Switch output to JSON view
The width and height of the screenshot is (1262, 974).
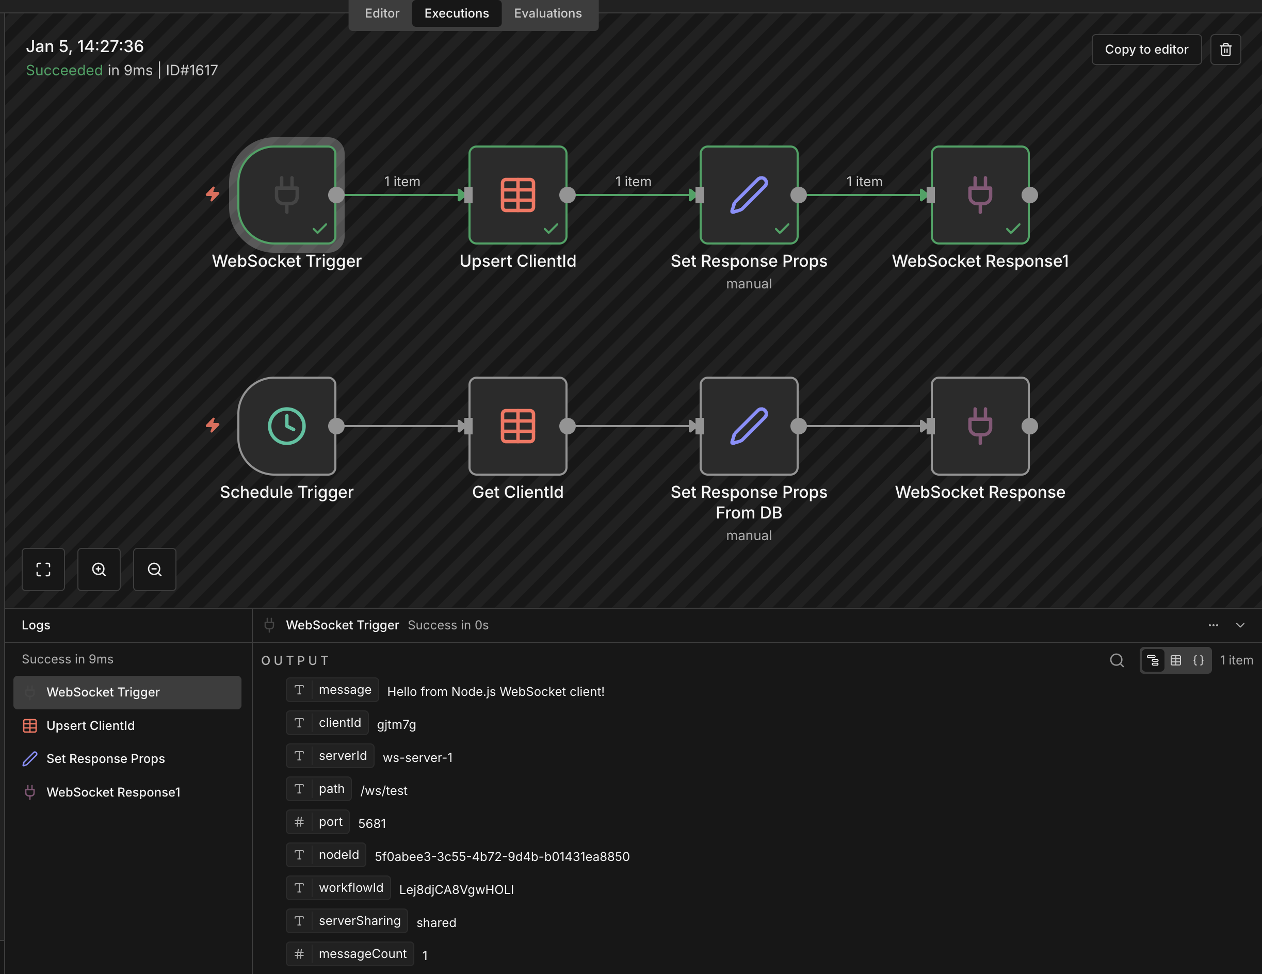pos(1199,660)
